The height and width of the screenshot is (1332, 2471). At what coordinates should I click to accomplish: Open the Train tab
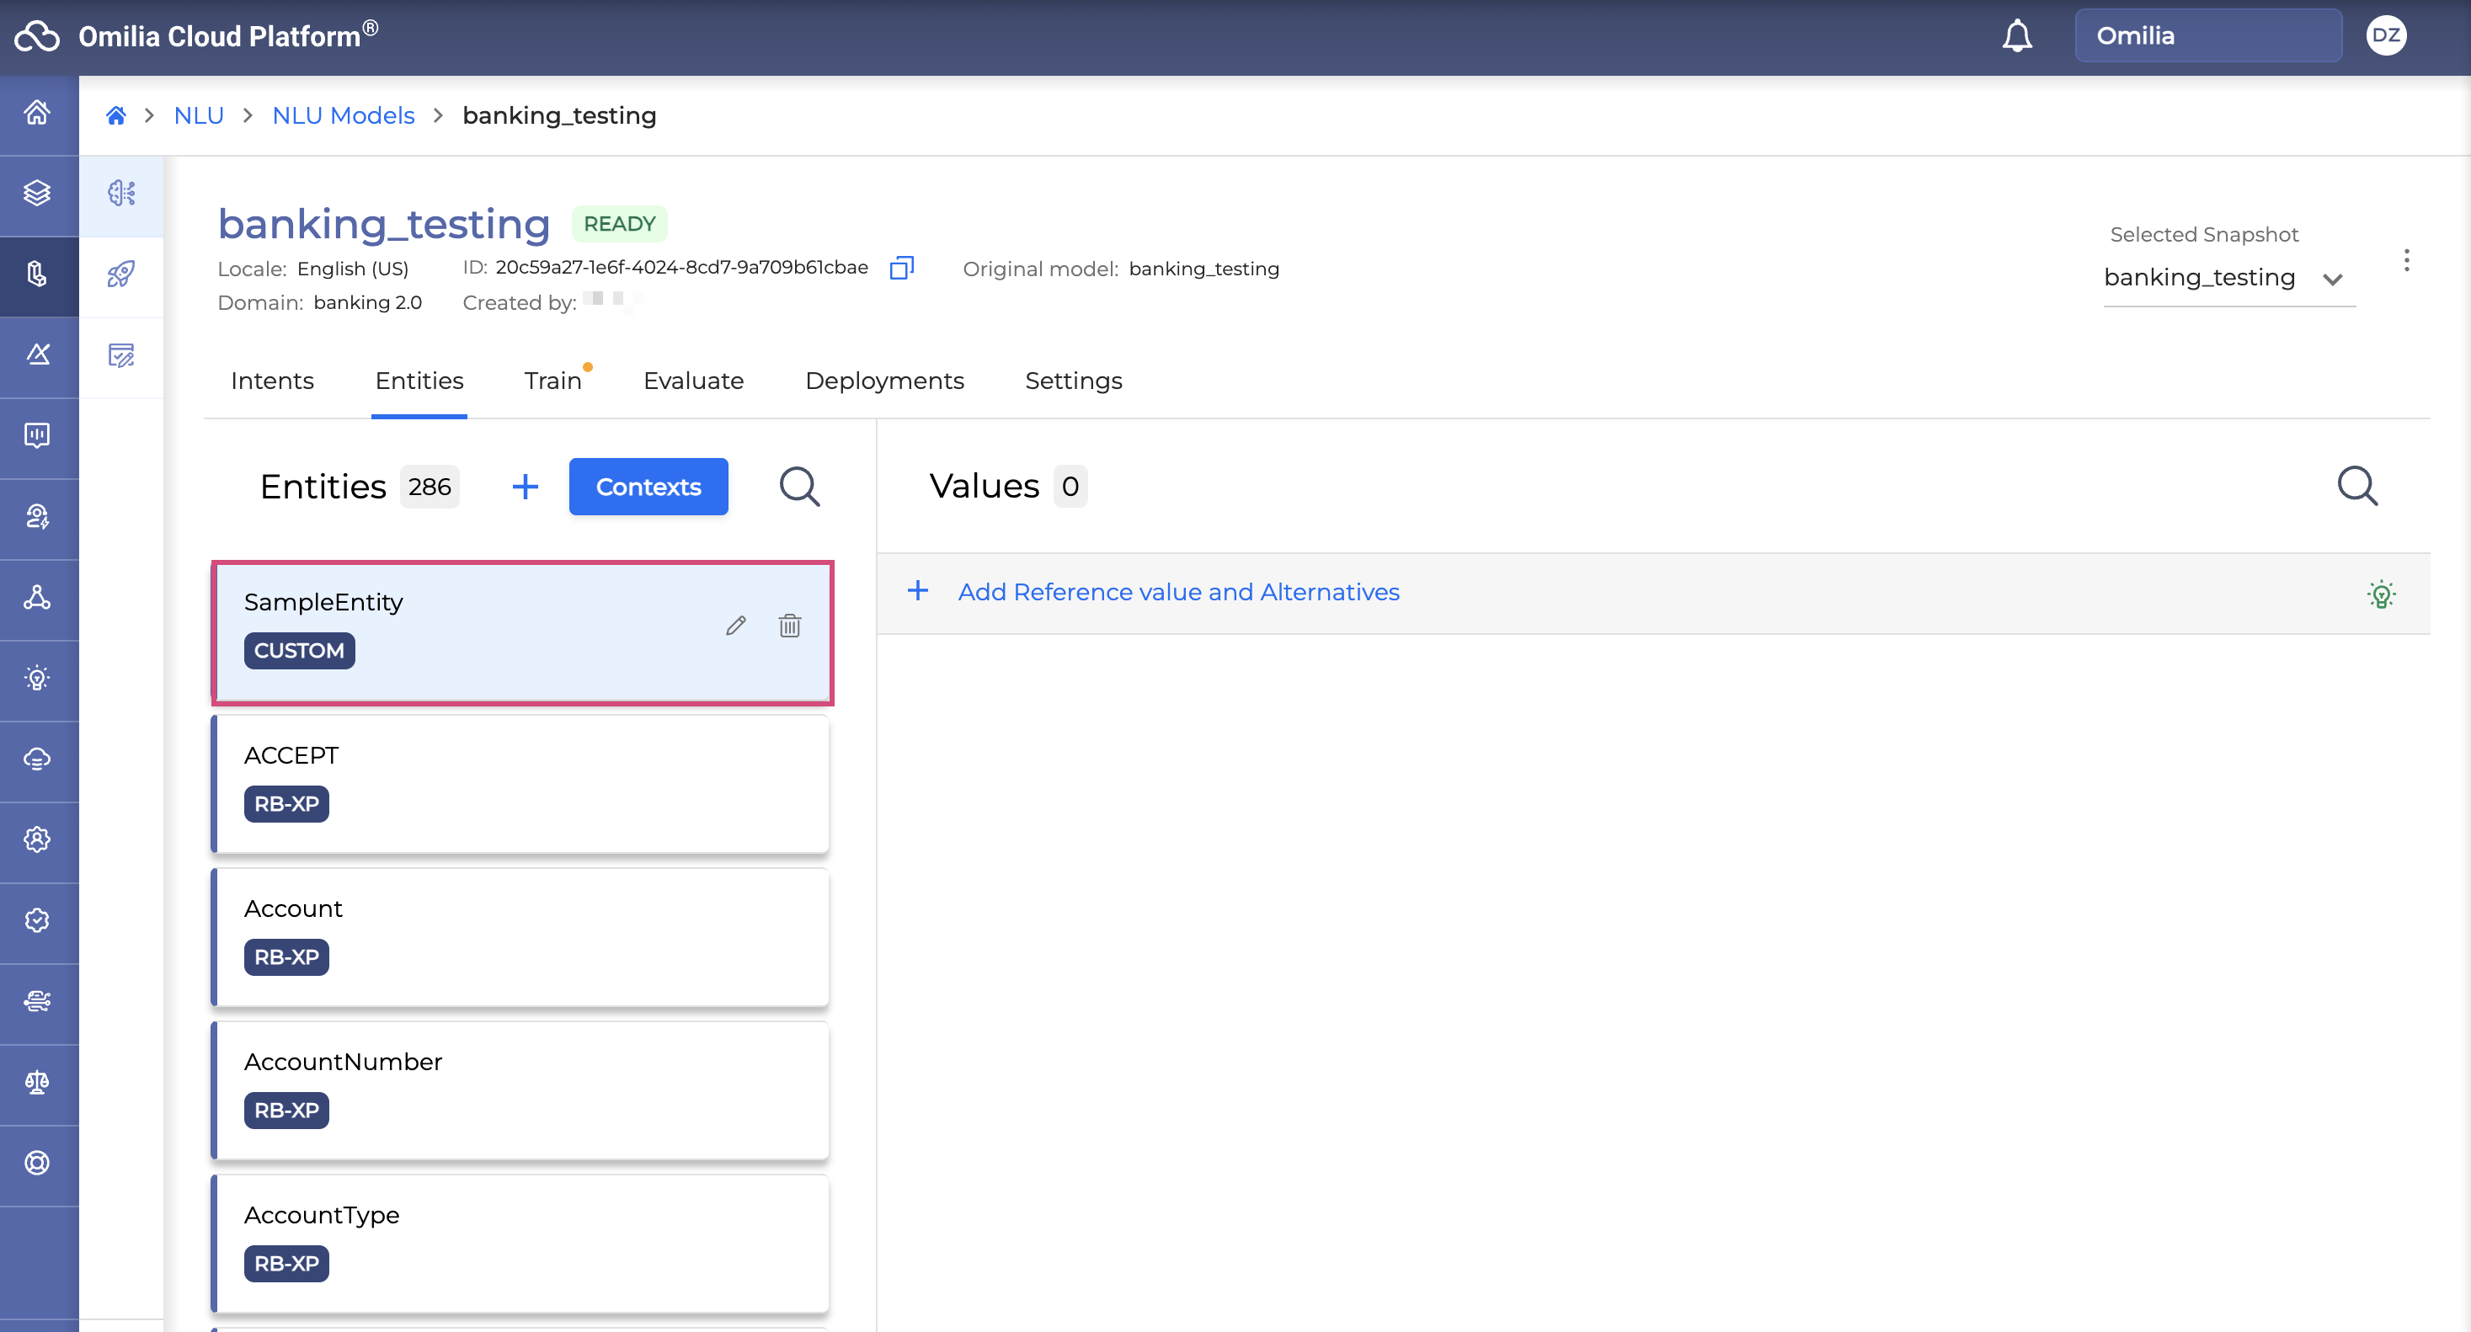pyautogui.click(x=552, y=381)
